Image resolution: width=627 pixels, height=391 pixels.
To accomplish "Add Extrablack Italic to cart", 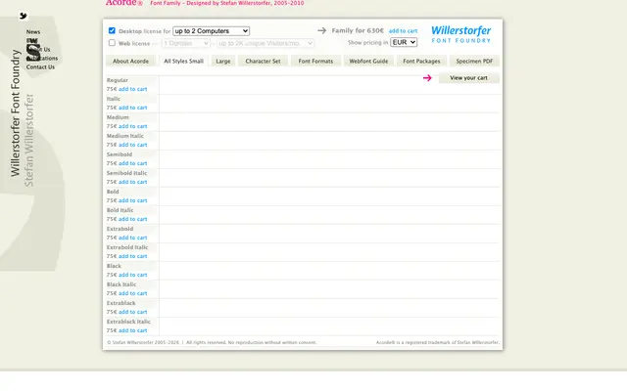I will (133, 330).
